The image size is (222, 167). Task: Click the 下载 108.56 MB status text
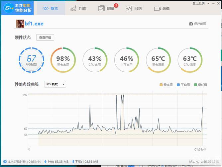(86, 161)
